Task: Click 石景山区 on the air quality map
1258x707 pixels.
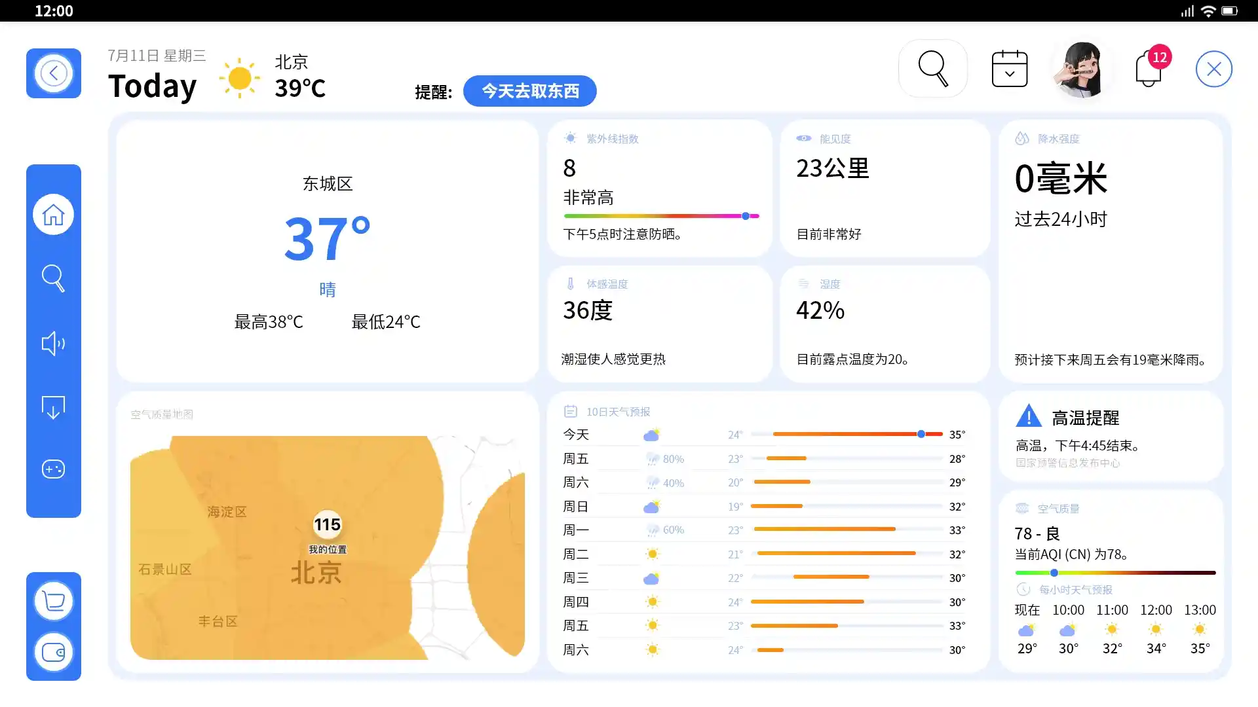Action: (165, 570)
